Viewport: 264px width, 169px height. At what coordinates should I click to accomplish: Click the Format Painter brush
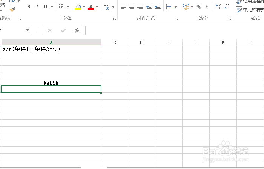[12, 9]
